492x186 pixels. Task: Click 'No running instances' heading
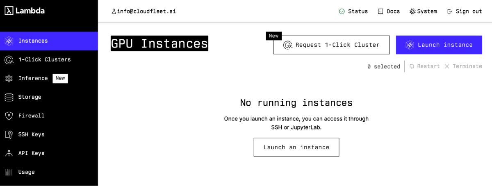296,102
